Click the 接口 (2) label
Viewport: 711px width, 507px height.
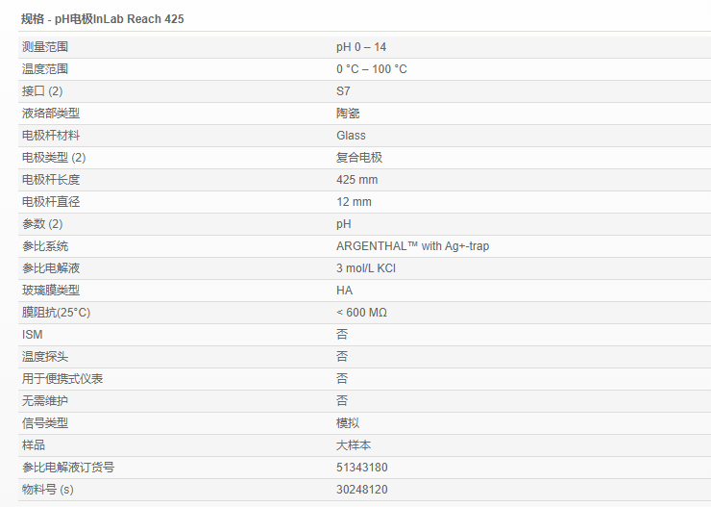[42, 91]
